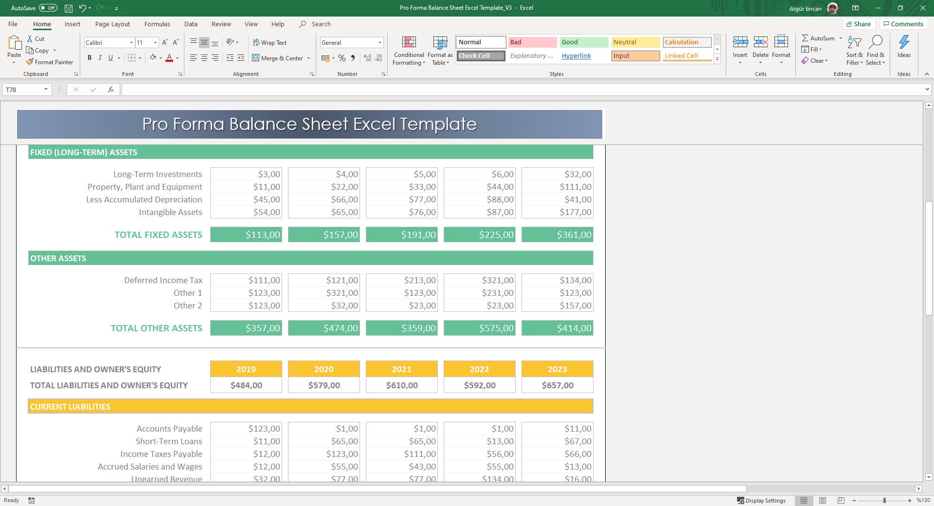This screenshot has height=506, width=934.
Task: Apply the Percent Style format
Action: (342, 58)
